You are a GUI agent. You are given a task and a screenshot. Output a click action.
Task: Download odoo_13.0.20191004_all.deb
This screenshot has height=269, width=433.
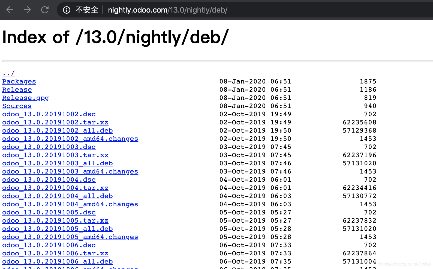pyautogui.click(x=58, y=196)
